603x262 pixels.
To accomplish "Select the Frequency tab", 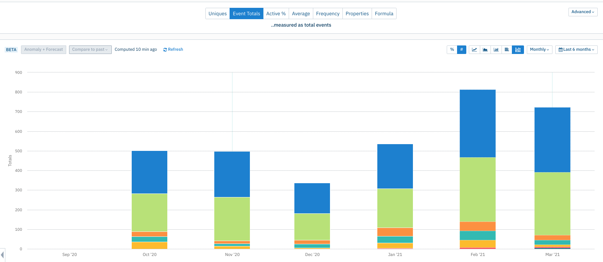I will [x=327, y=13].
